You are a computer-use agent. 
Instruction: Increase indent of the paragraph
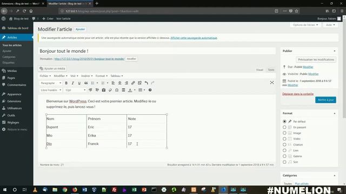(x=97, y=90)
